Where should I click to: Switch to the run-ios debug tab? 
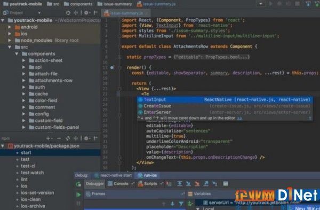[148, 175]
